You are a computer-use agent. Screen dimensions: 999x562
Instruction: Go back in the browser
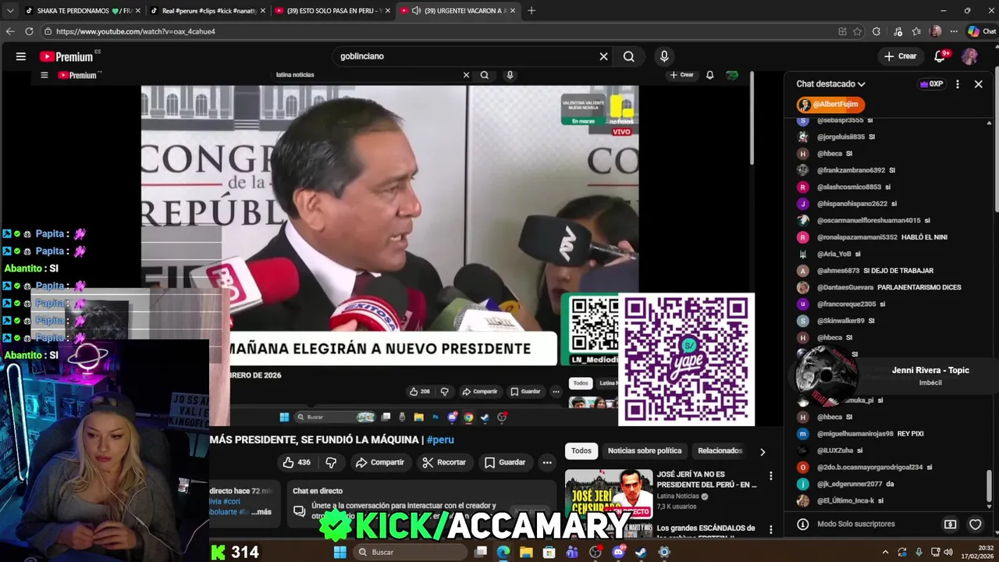(x=10, y=31)
